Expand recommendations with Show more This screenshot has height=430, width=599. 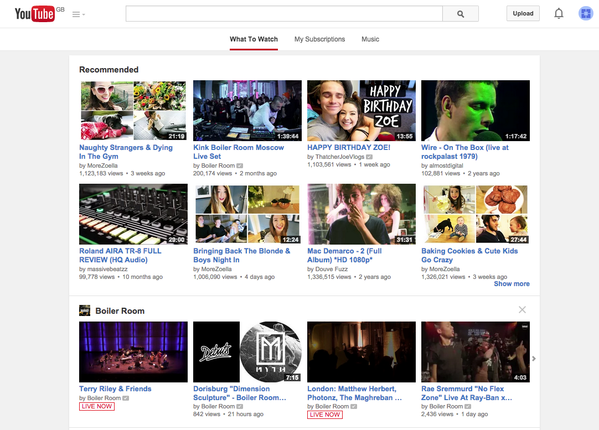pyautogui.click(x=512, y=284)
